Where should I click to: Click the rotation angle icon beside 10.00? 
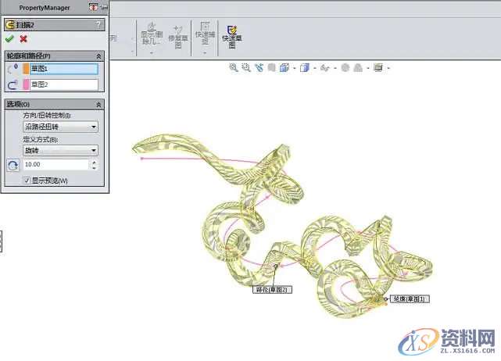tap(13, 165)
